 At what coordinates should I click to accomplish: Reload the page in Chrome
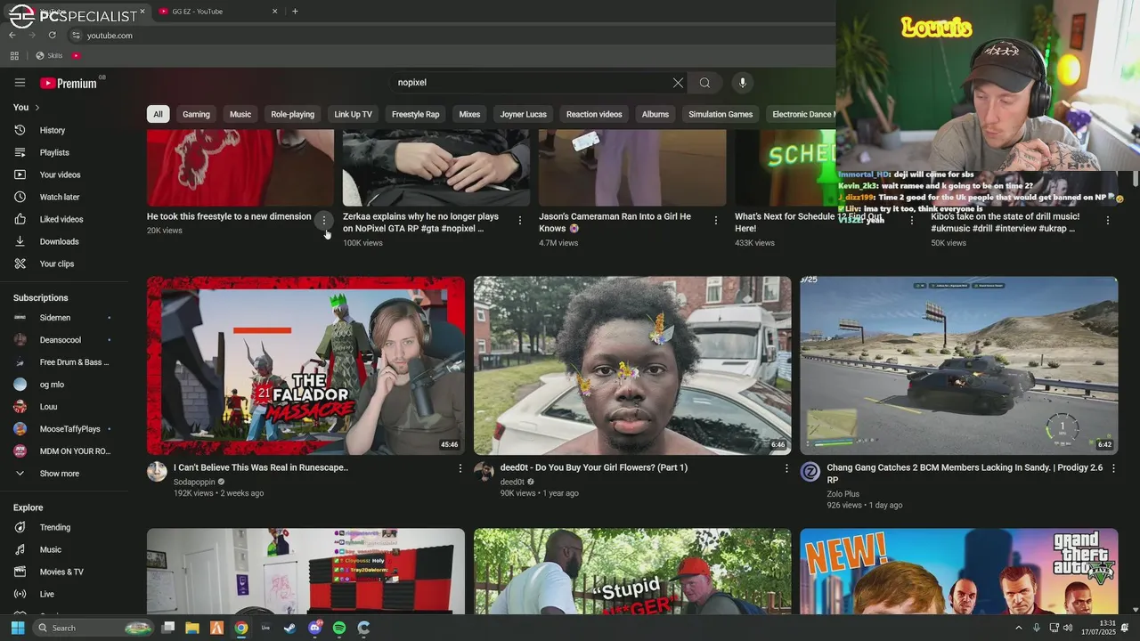tap(53, 35)
